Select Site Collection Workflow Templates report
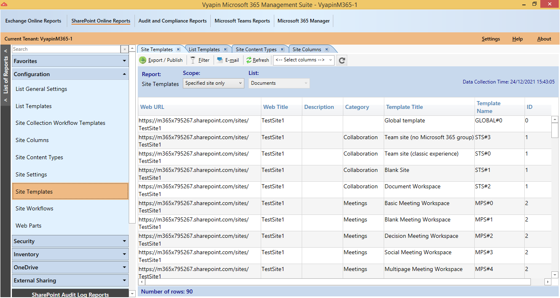560x298 pixels. (70, 123)
